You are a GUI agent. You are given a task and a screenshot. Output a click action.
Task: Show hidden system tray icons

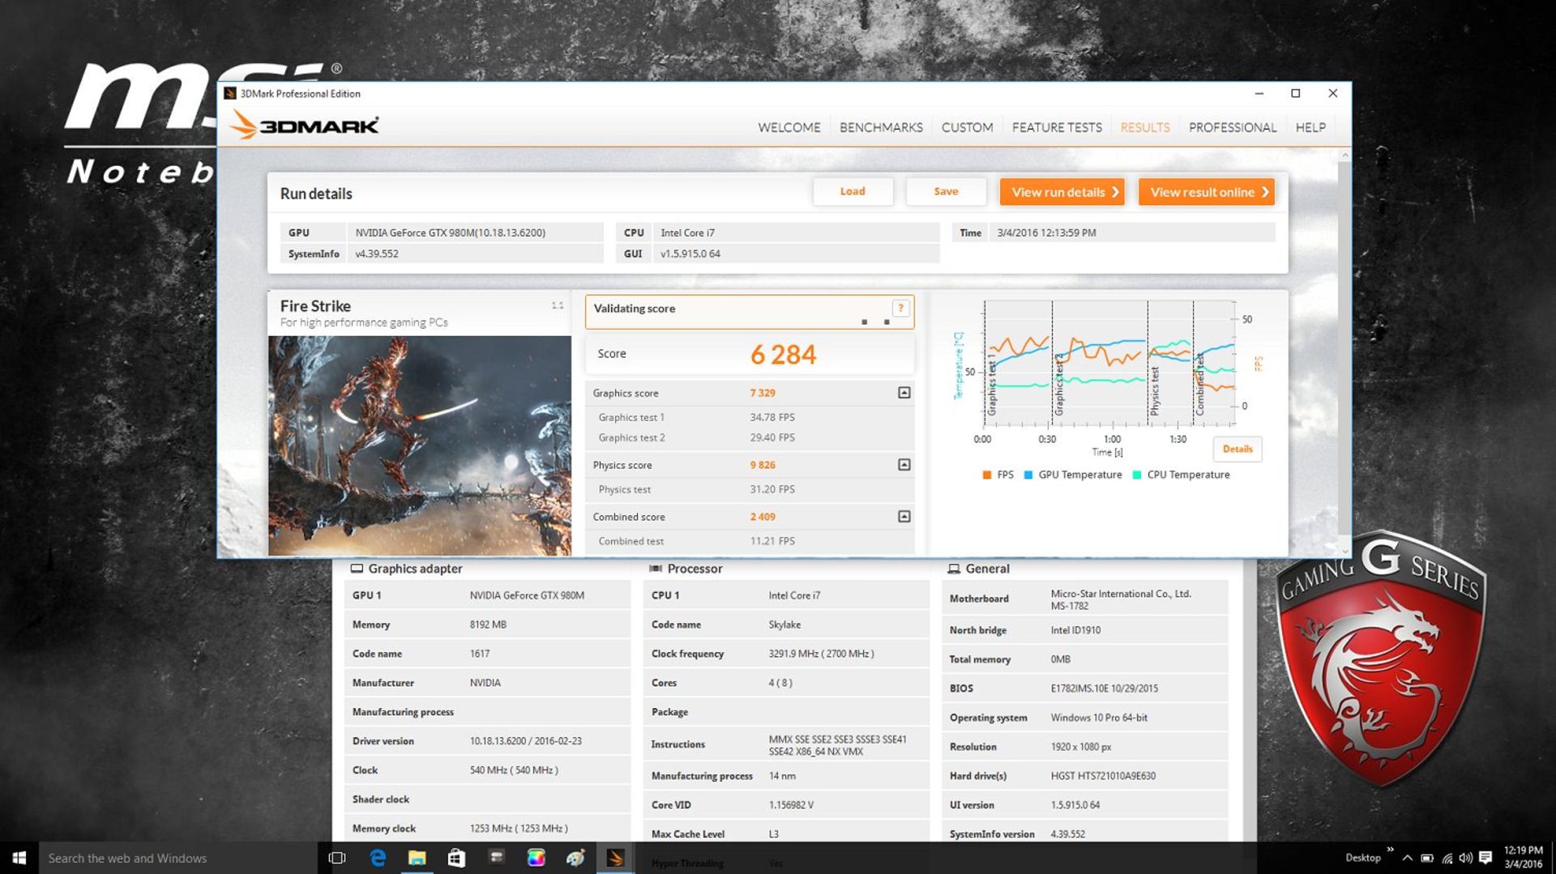coord(1408,858)
